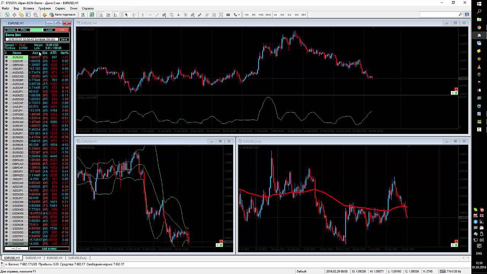Toggle the X checkbox for the EURUSD row
Image resolution: width=487 pixels, height=274 pixels.
point(6,57)
